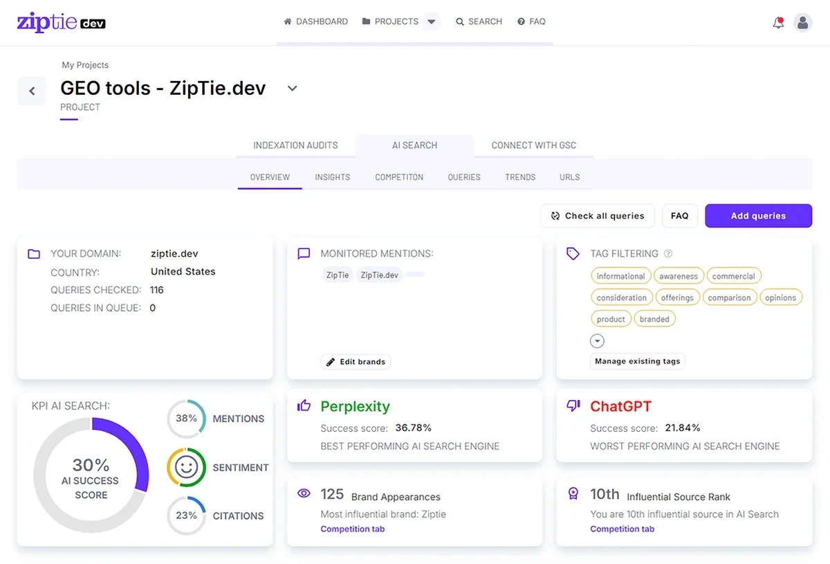The height and width of the screenshot is (564, 830).
Task: Expand the Projects dropdown arrow
Action: 432,21
